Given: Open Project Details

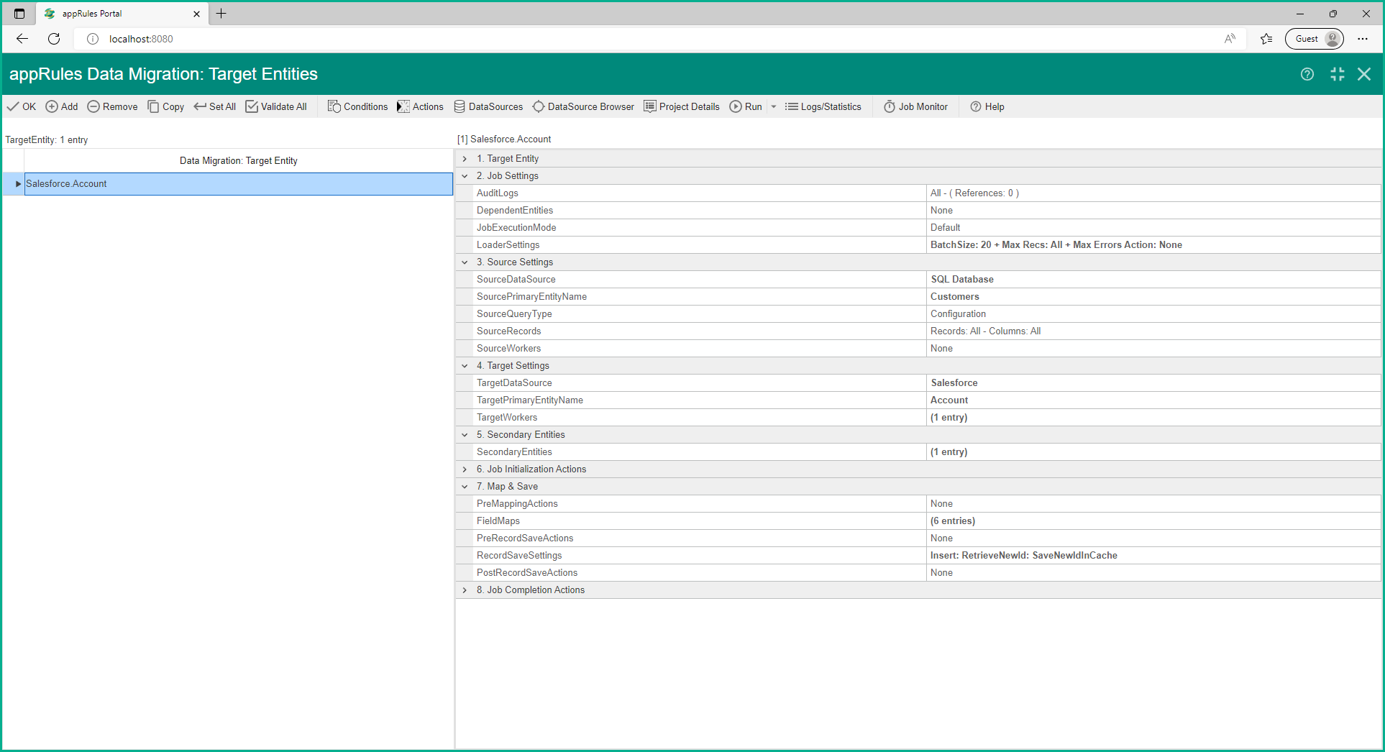Looking at the screenshot, I should coord(681,106).
